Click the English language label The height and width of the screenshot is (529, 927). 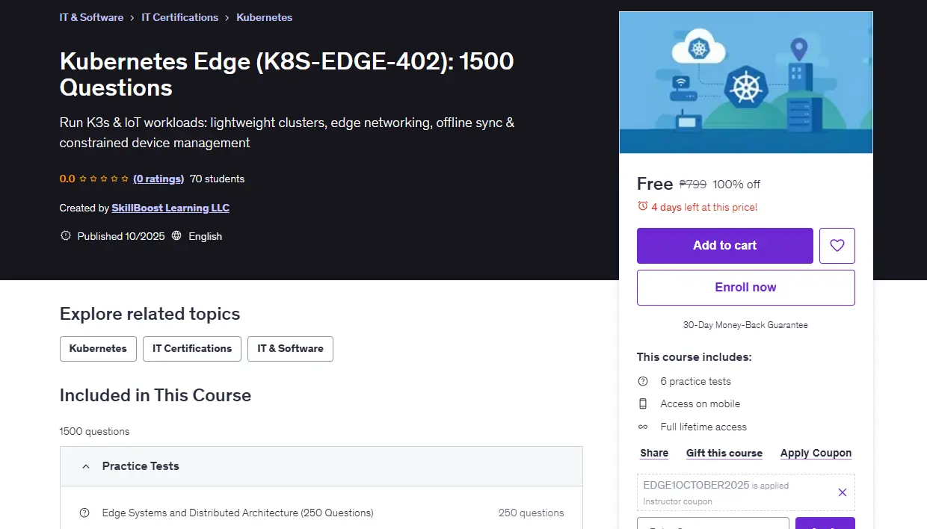click(206, 236)
